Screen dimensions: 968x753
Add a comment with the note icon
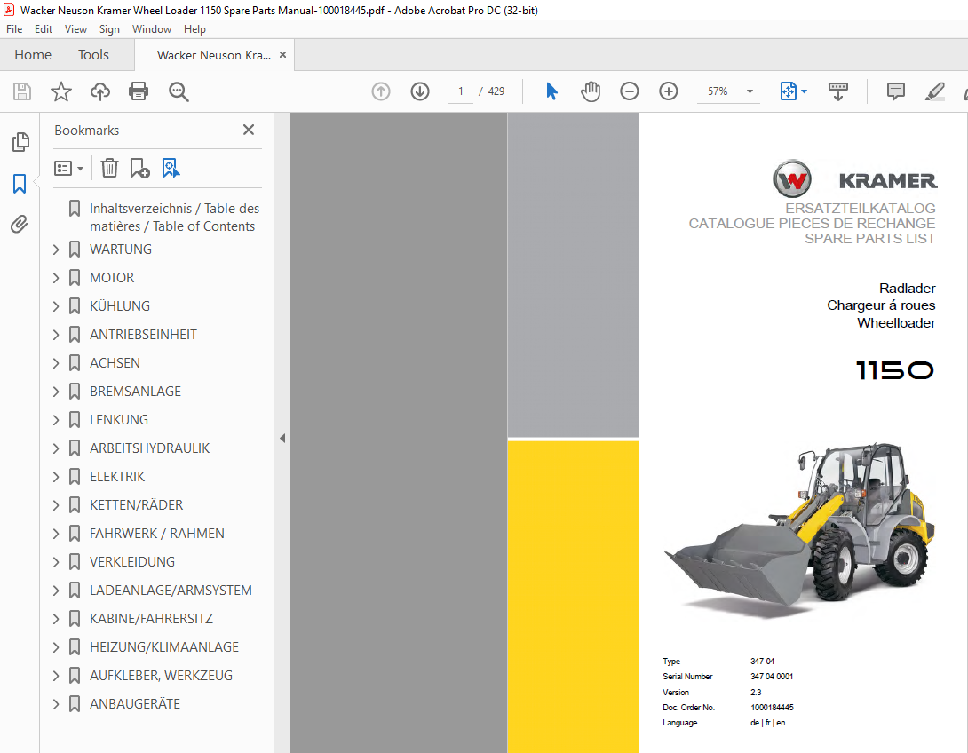(896, 92)
